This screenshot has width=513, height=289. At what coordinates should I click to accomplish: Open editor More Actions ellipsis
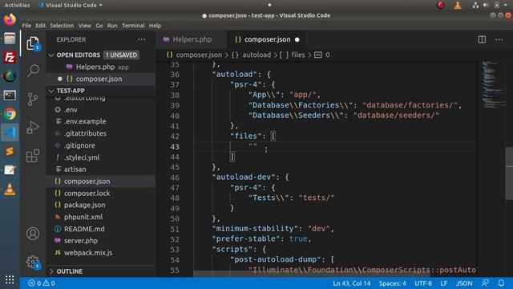click(499, 39)
